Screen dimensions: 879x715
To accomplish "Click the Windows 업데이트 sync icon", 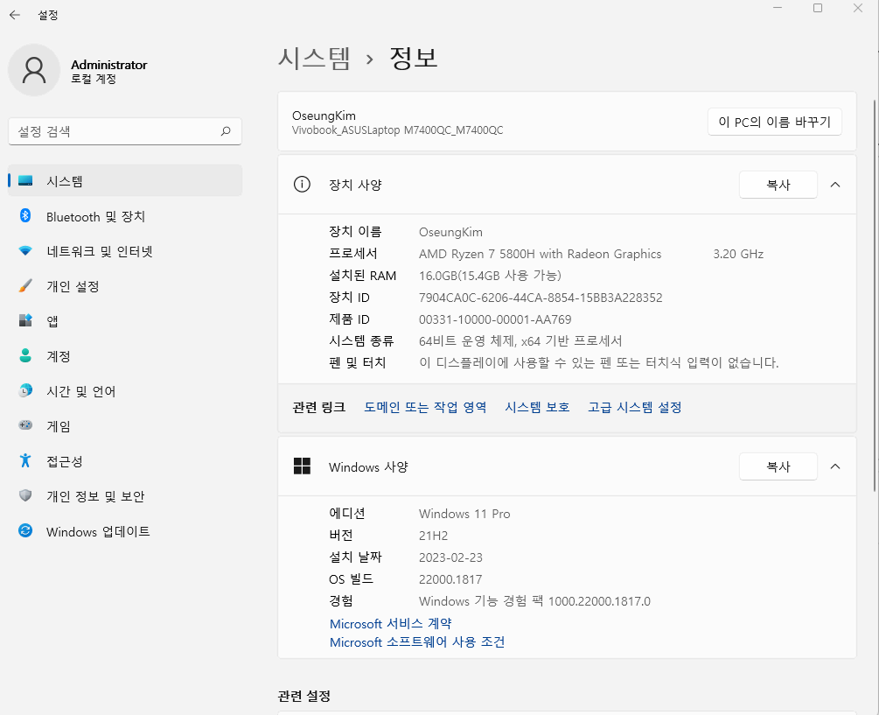I will 25,530.
